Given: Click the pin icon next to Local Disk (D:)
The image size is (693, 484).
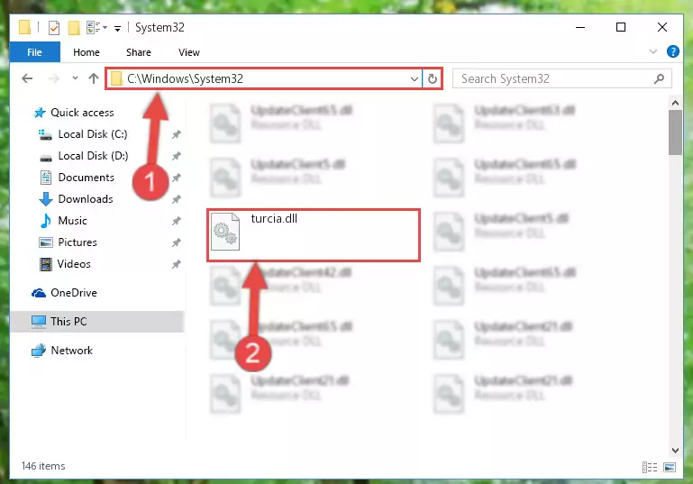Looking at the screenshot, I should (x=177, y=156).
